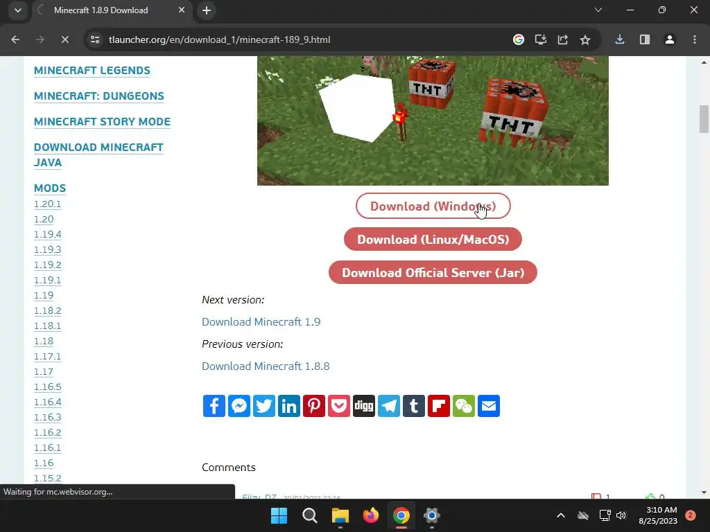This screenshot has height=532, width=710.
Task: Open Download Minecraft 1.8.8 link
Action: (x=266, y=366)
